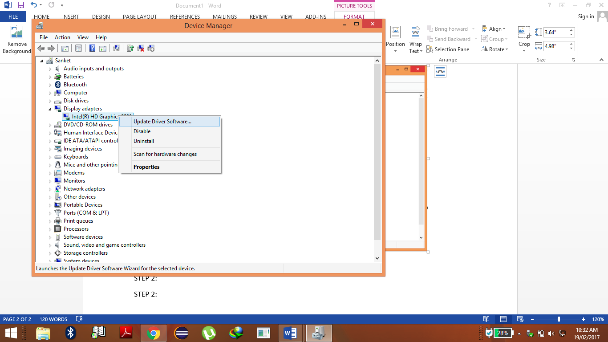Choose Scan for hardware changes in context menu
The image size is (608, 342).
click(x=170, y=154)
